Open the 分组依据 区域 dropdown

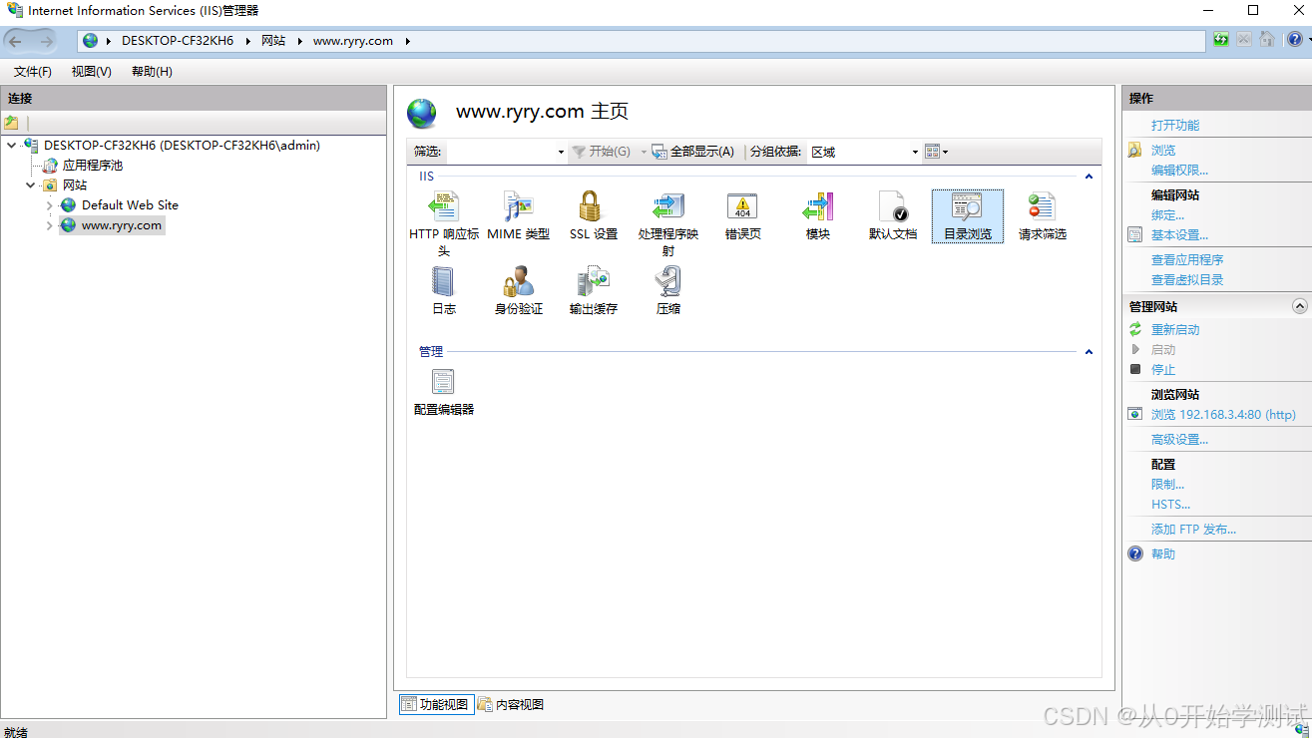[x=864, y=152]
